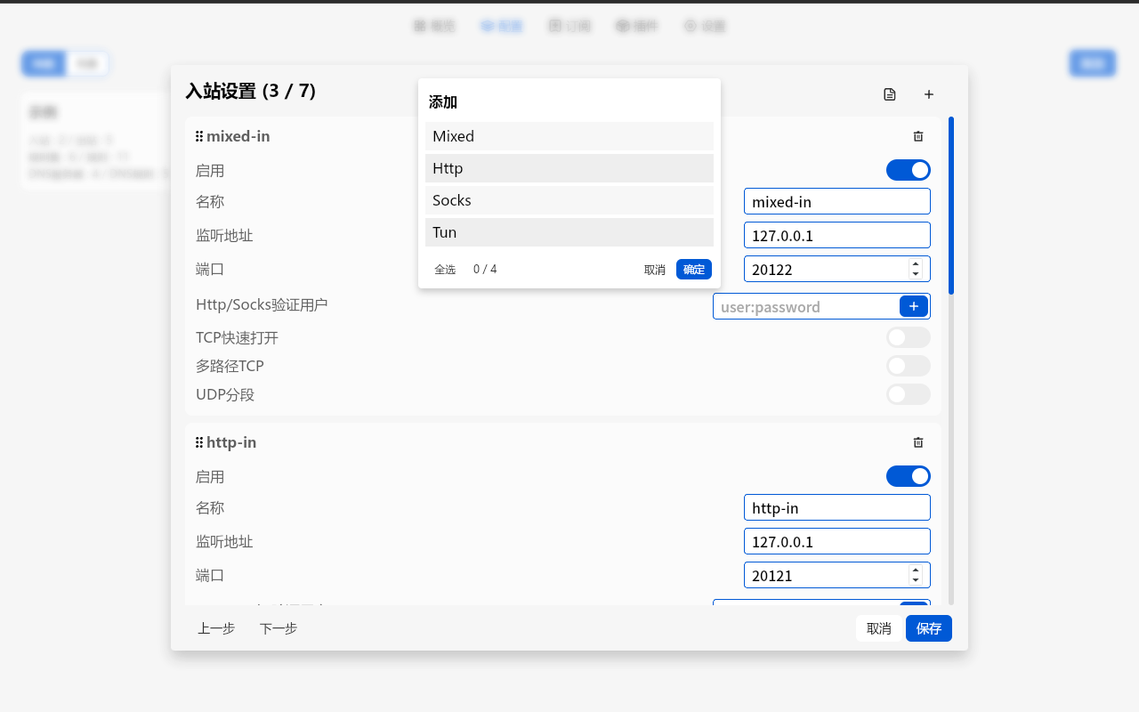Click 全选 in the 添加 popup
Image resolution: width=1139 pixels, height=712 pixels.
tap(445, 269)
